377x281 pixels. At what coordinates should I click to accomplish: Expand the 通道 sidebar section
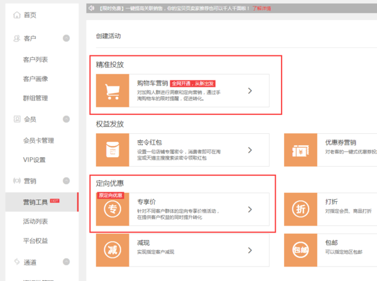pyautogui.click(x=67, y=262)
